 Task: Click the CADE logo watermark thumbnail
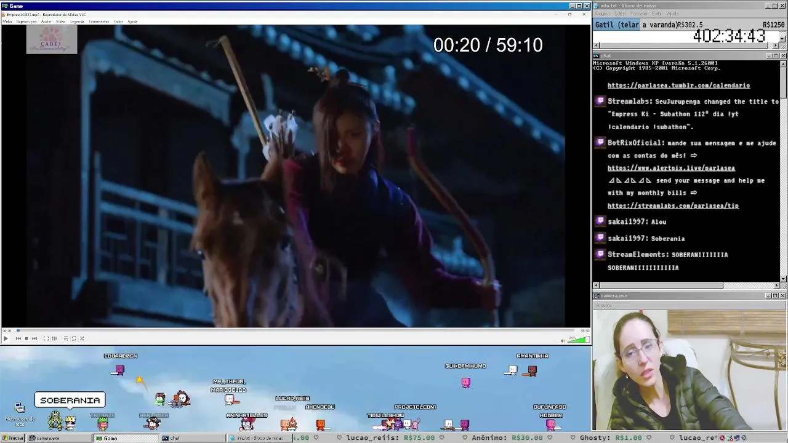coord(52,39)
